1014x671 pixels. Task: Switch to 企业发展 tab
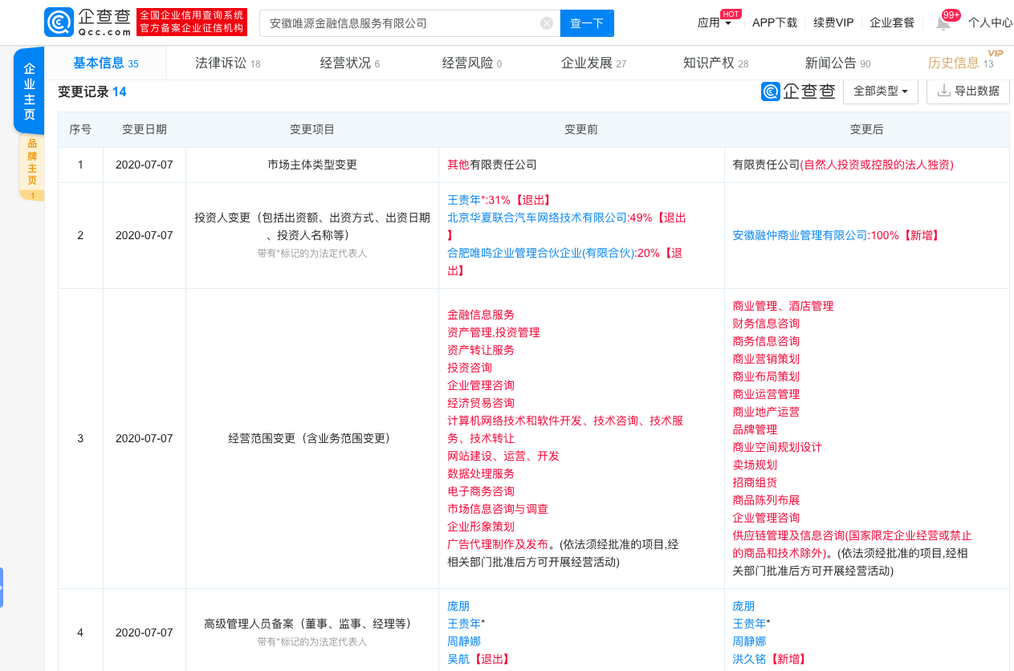point(593,63)
